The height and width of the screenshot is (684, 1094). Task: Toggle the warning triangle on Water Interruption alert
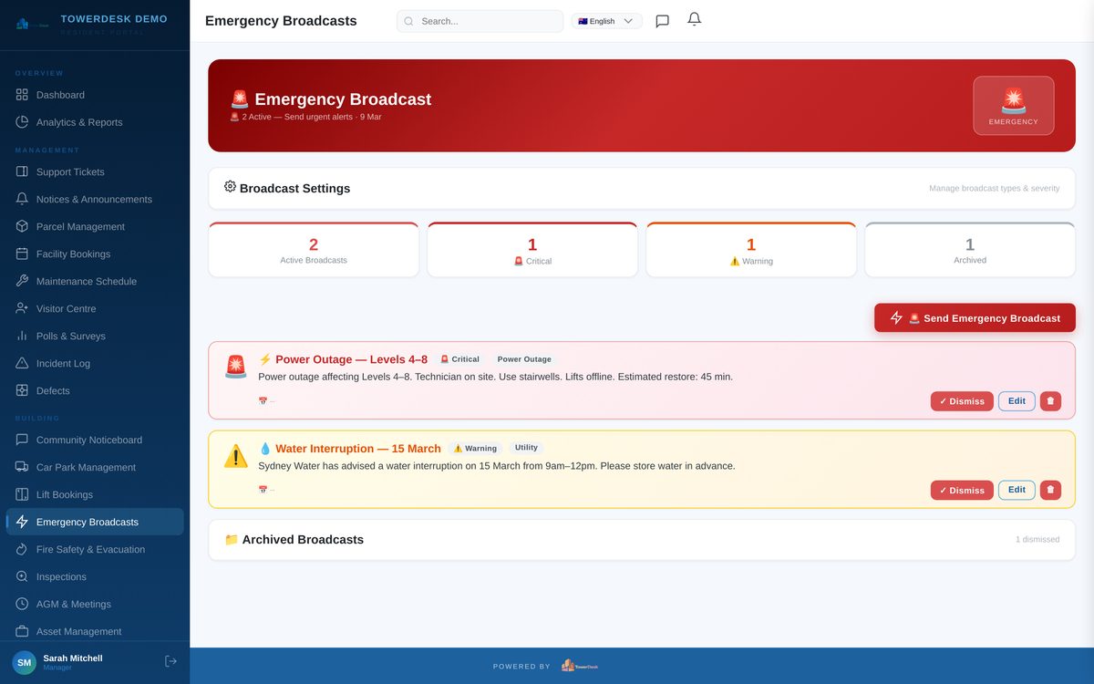(x=236, y=456)
